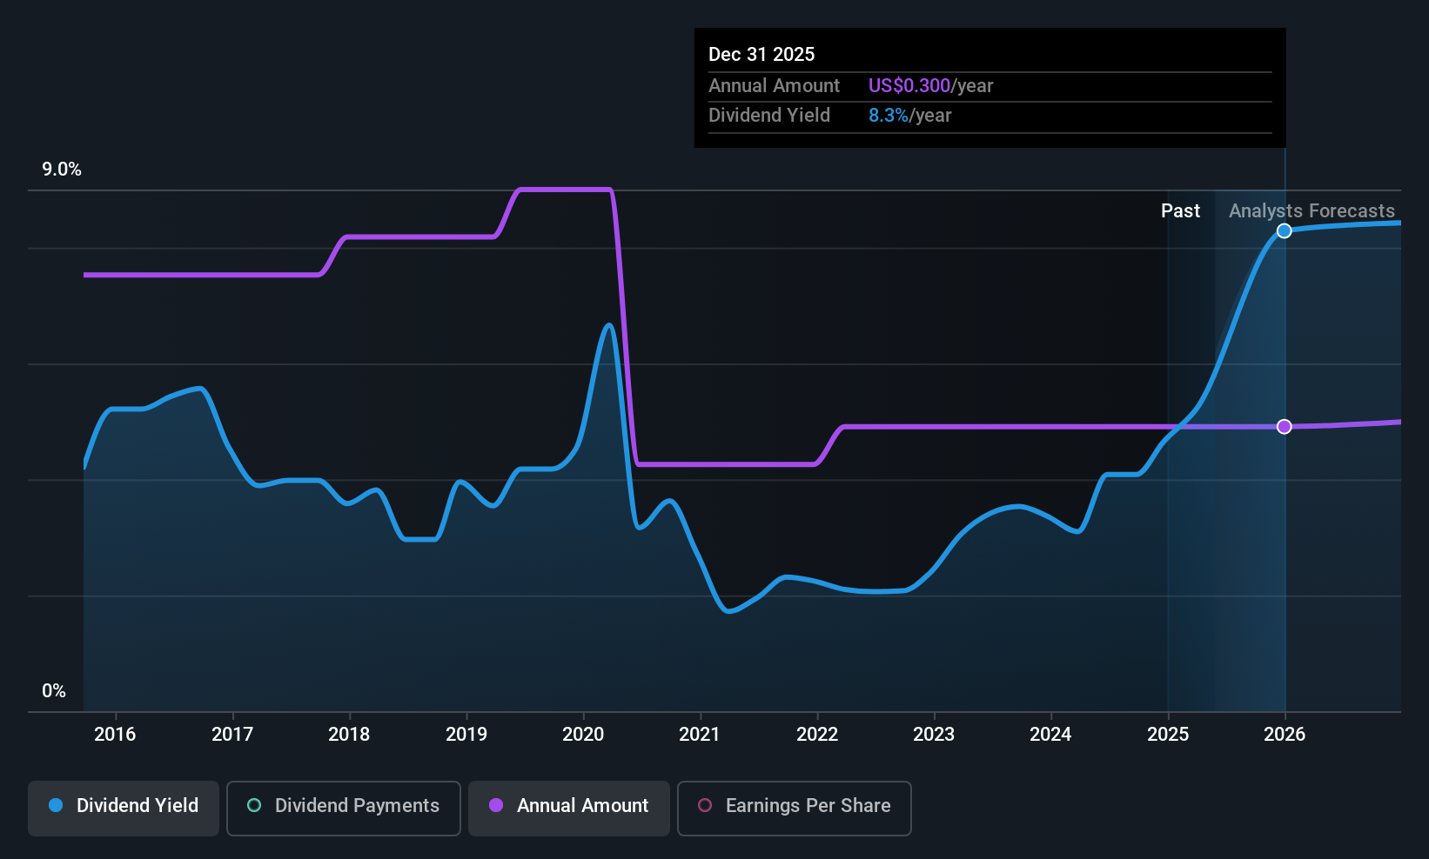Click the Dec 31 2025 tooltip header

point(761,54)
